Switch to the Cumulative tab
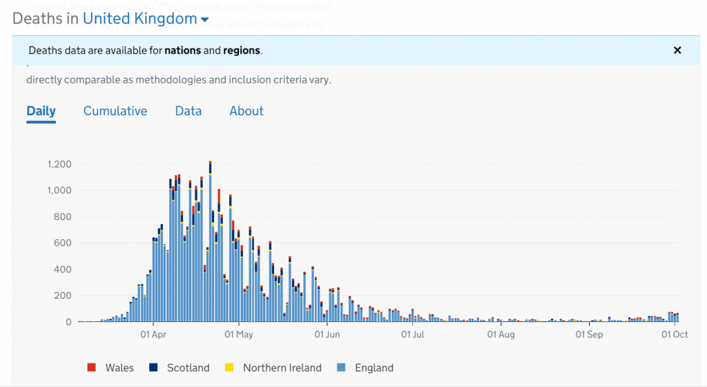Viewport: 707px width, 387px height. (x=115, y=111)
